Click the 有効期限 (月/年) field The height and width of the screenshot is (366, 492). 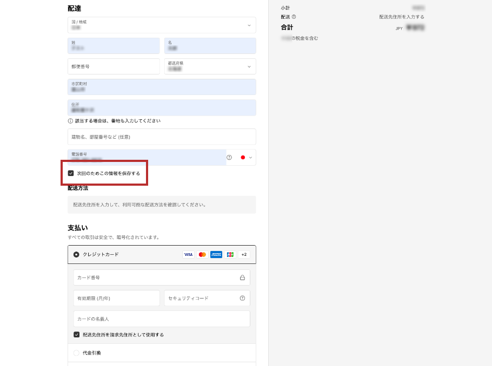click(x=116, y=298)
